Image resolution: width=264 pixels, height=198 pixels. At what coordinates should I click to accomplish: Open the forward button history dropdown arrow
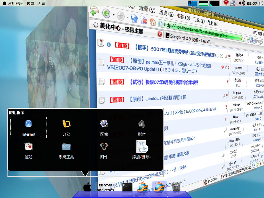pyautogui.click(x=128, y=17)
